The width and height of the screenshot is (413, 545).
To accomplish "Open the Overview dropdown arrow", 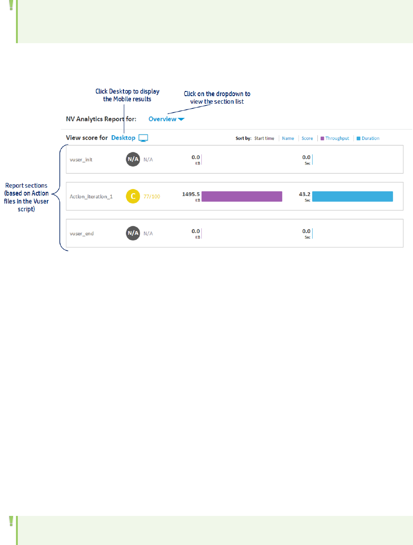I will tap(181, 119).
